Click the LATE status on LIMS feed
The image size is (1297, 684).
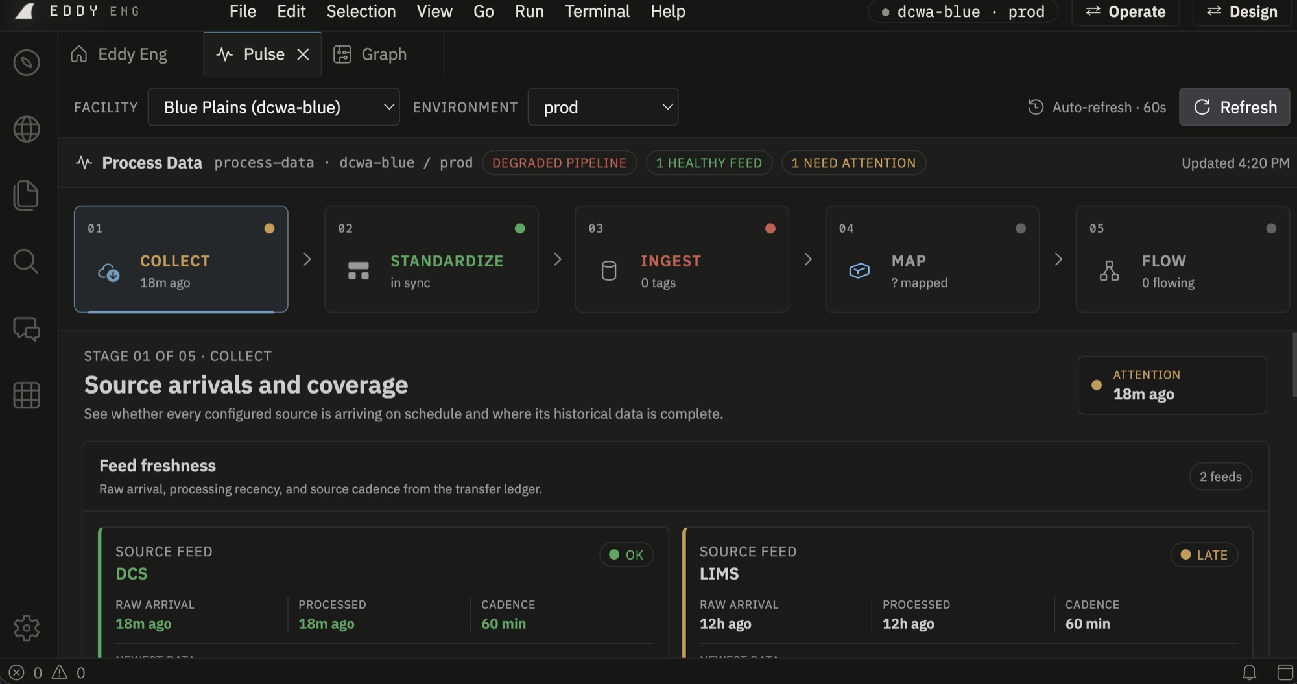1204,554
